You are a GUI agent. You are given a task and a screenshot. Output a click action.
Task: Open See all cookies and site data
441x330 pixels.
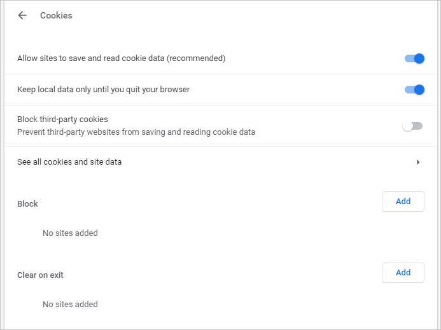(69, 162)
